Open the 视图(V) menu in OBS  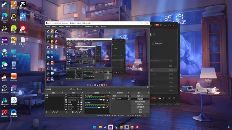click(x=61, y=27)
